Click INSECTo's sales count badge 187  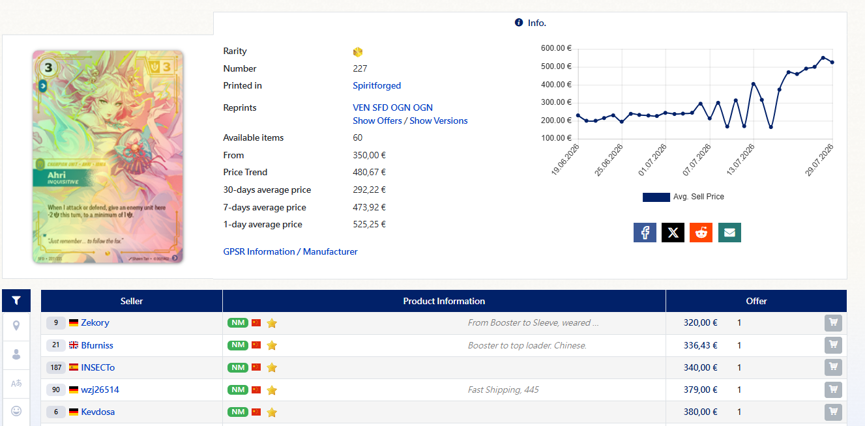click(56, 367)
